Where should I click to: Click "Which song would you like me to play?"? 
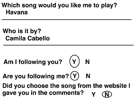coord(59,6)
